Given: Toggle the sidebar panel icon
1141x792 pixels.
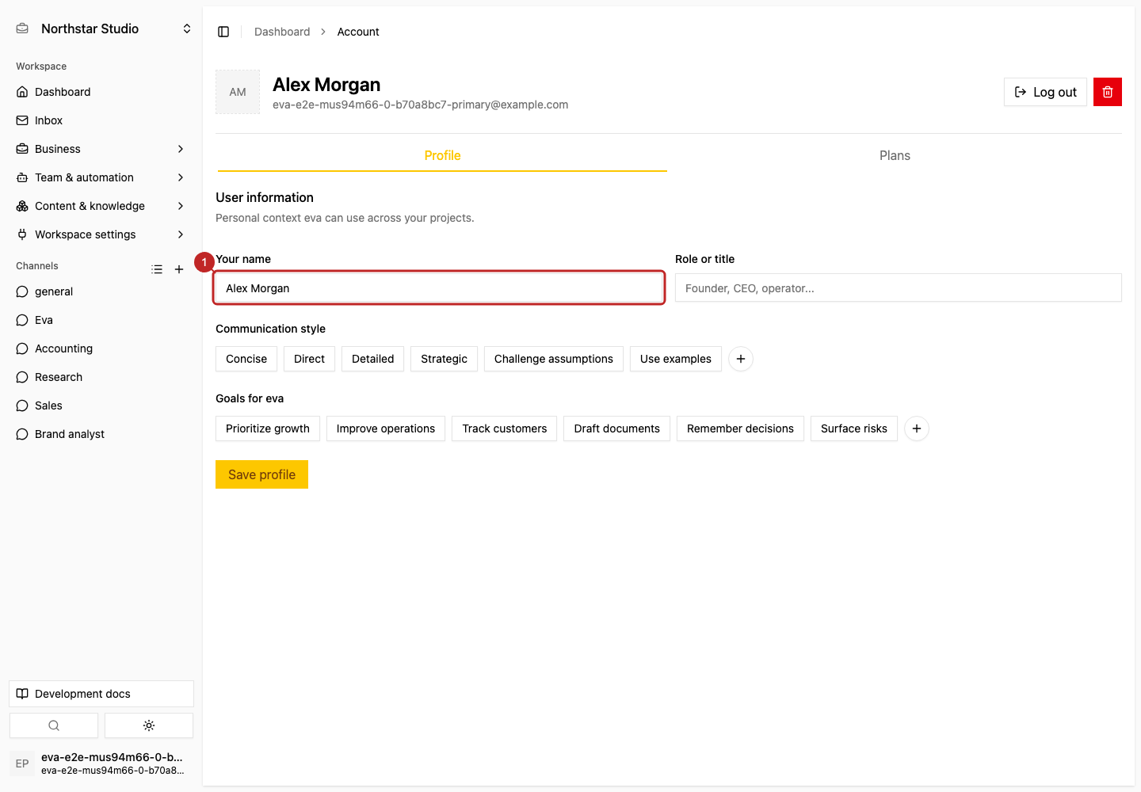Looking at the screenshot, I should (223, 32).
